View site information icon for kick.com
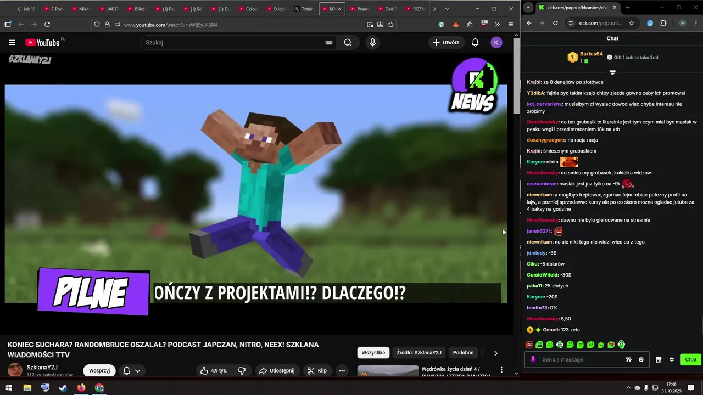 [571, 23]
